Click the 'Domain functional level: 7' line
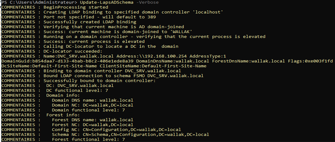 [63, 110]
